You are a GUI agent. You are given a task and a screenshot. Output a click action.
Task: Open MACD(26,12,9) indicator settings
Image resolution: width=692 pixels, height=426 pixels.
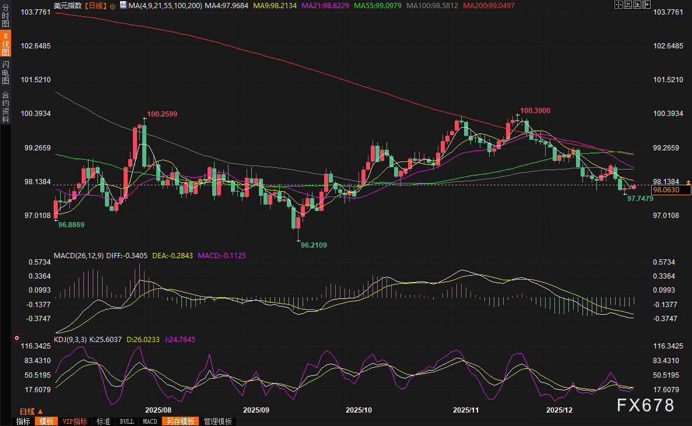tap(79, 256)
